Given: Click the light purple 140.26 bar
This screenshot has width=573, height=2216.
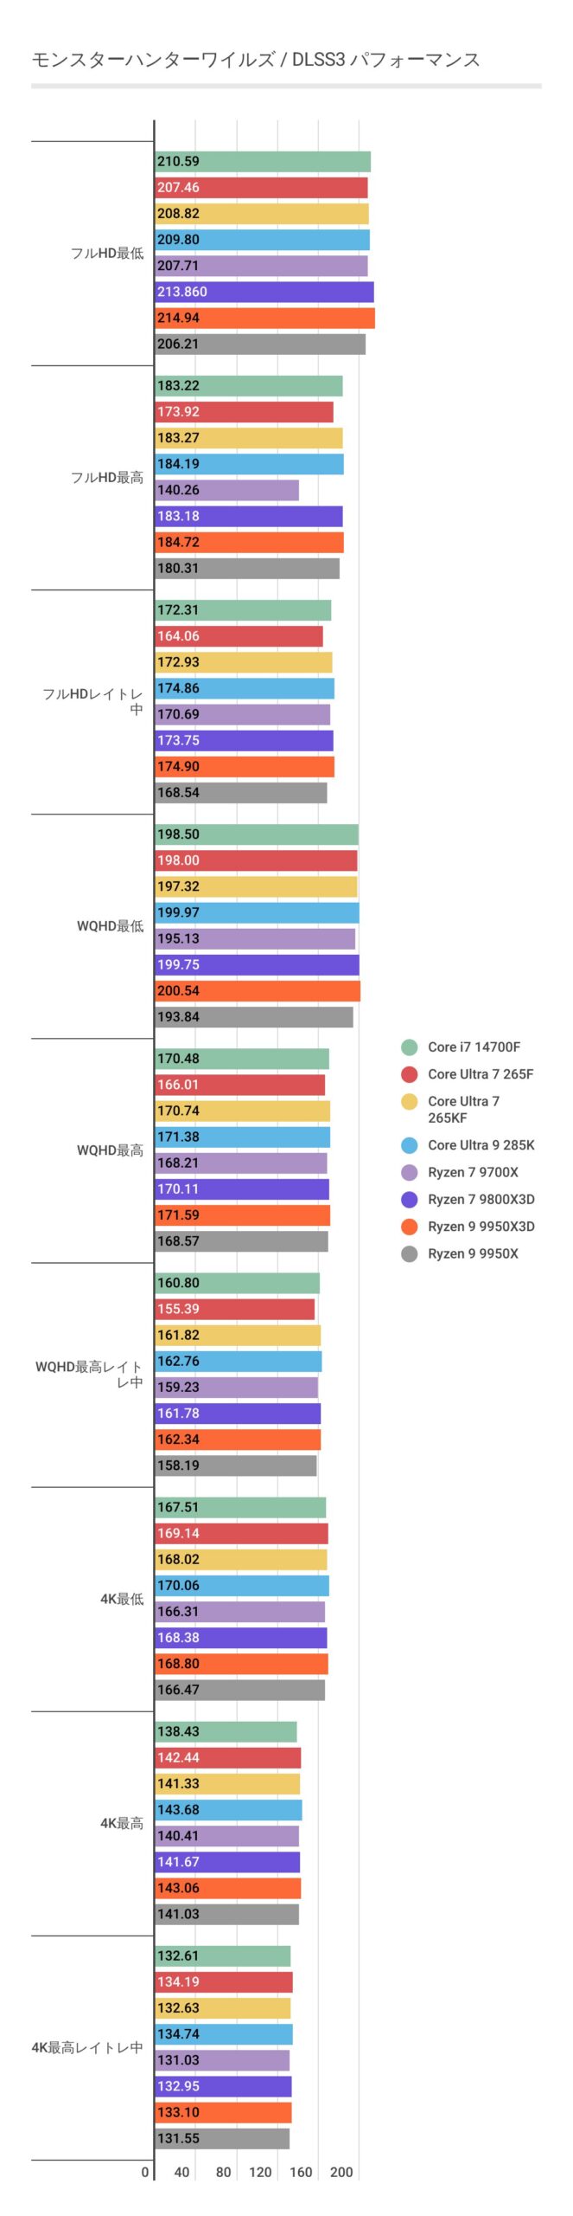Looking at the screenshot, I should [226, 490].
